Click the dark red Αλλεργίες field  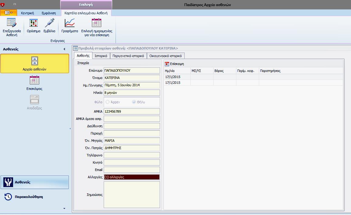(x=132, y=177)
